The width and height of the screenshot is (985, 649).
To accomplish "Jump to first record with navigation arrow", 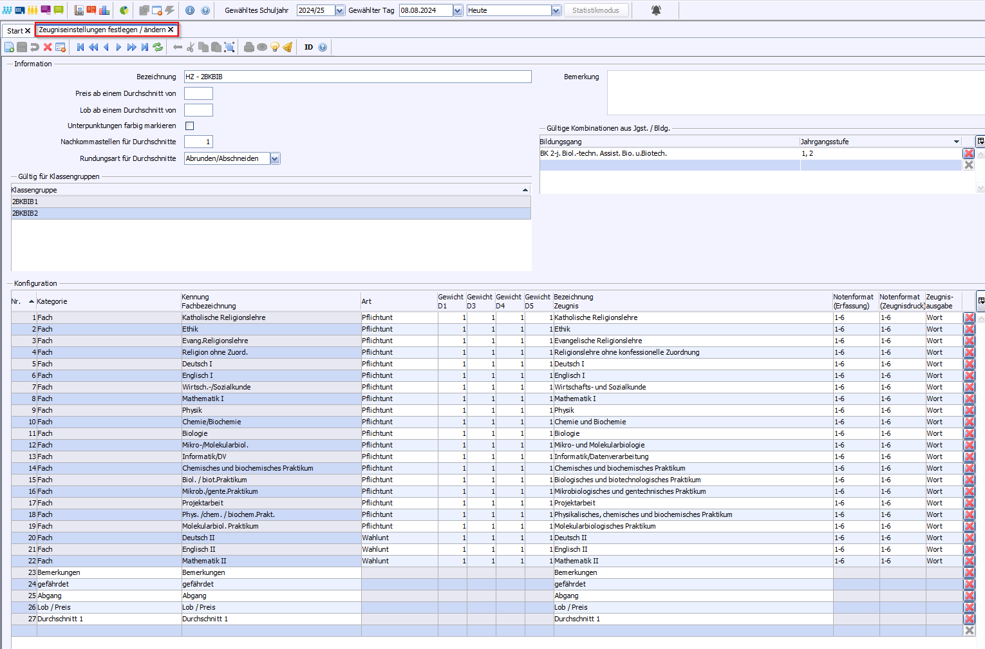I will click(x=80, y=47).
